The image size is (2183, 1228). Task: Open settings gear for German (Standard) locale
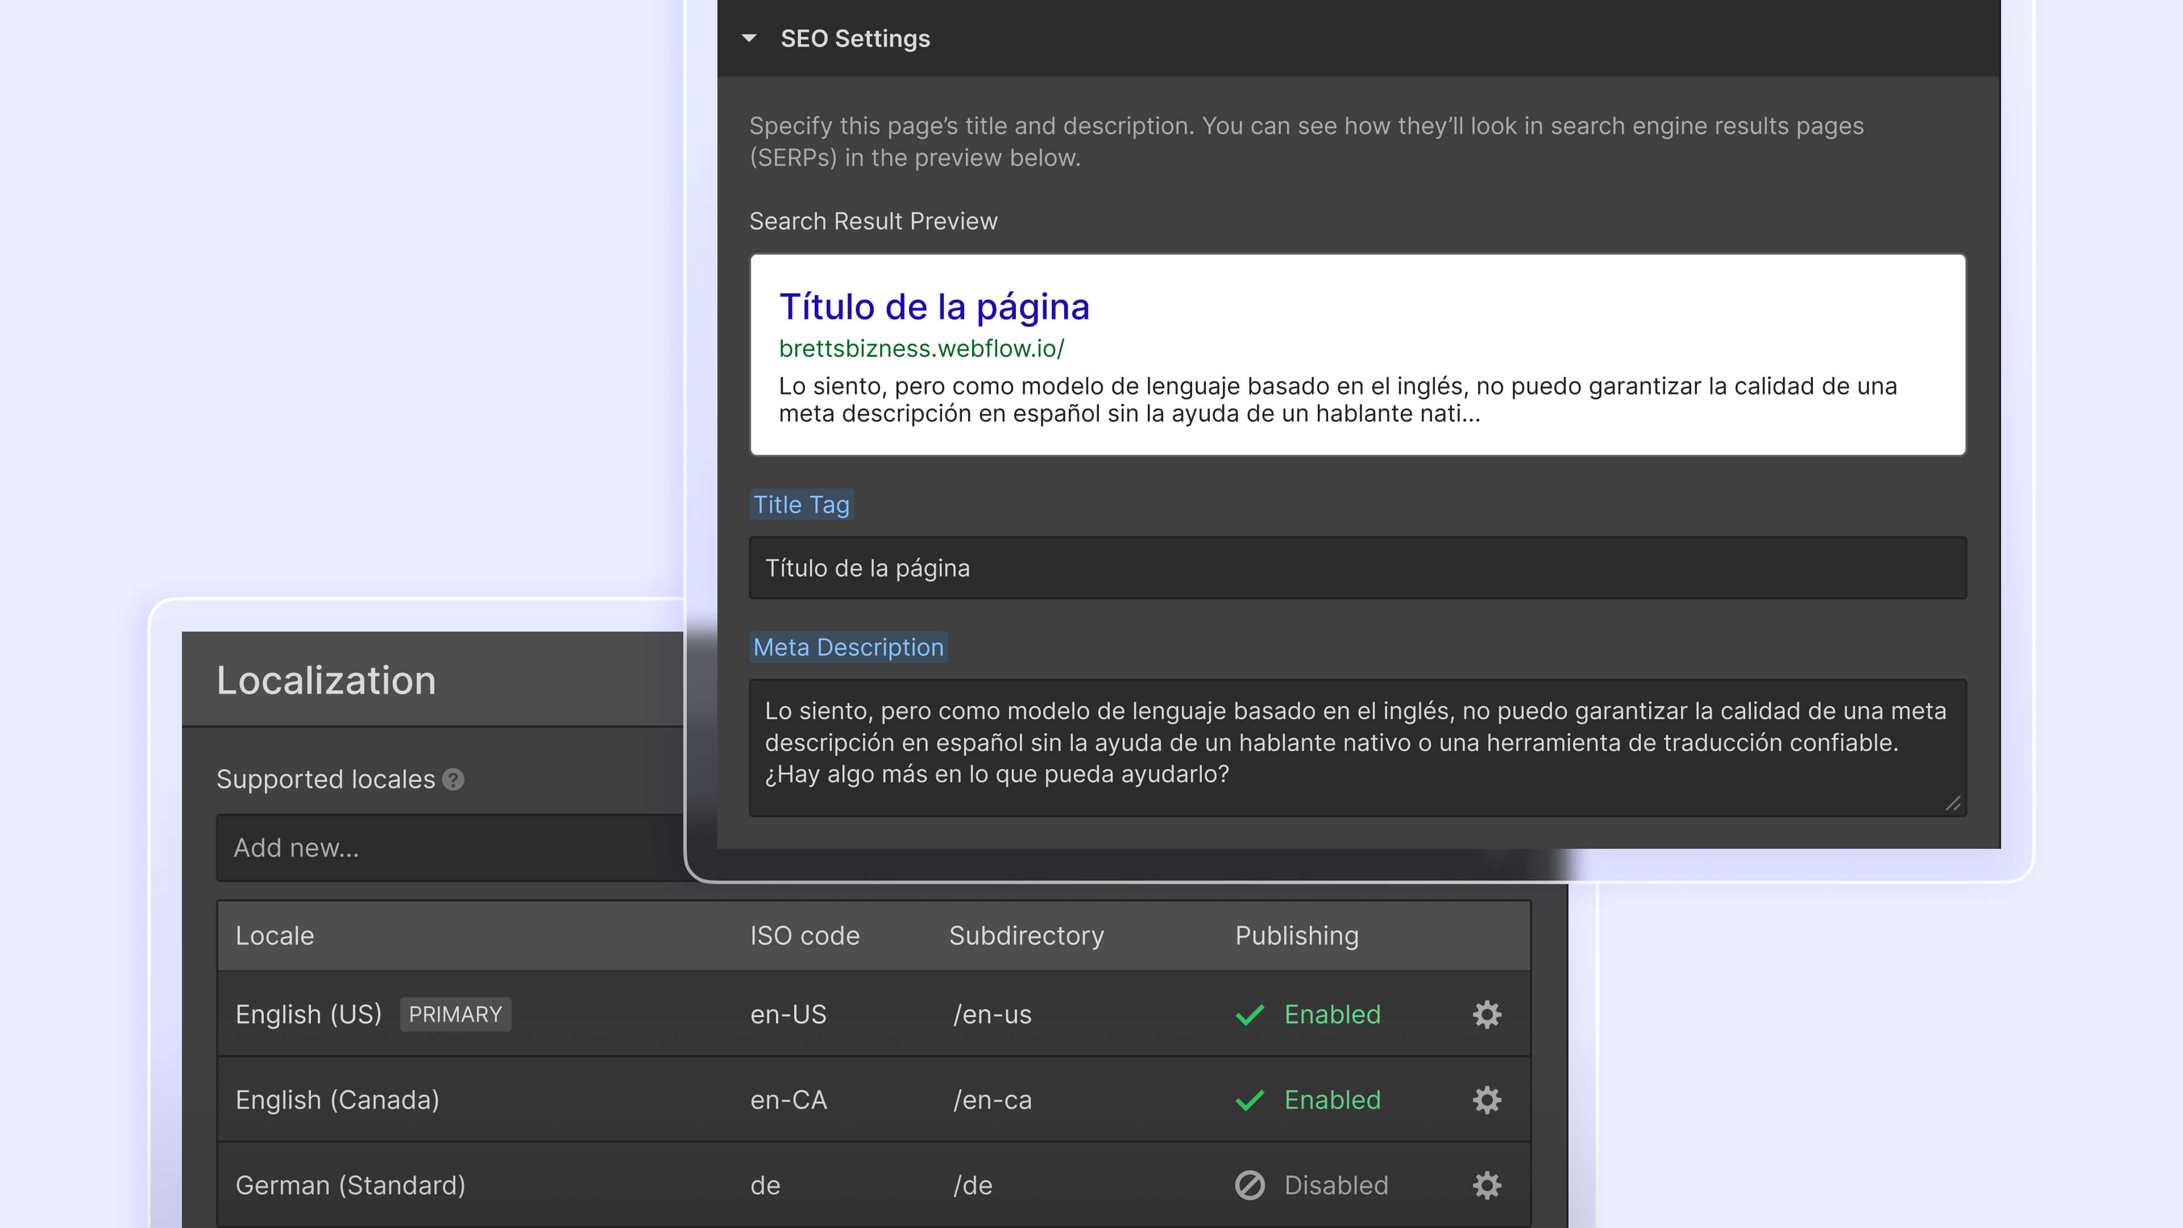(1487, 1185)
